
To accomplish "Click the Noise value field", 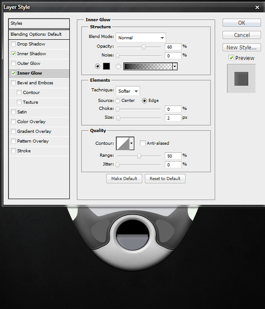I will pos(173,56).
